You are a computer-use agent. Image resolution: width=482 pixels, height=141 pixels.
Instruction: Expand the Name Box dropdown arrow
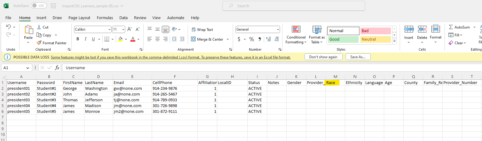28,68
